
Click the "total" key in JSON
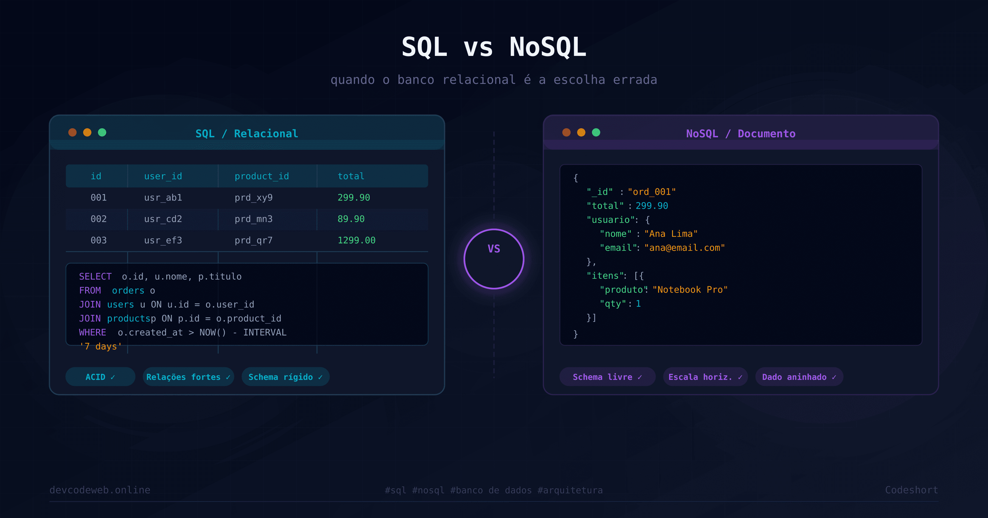coord(605,206)
